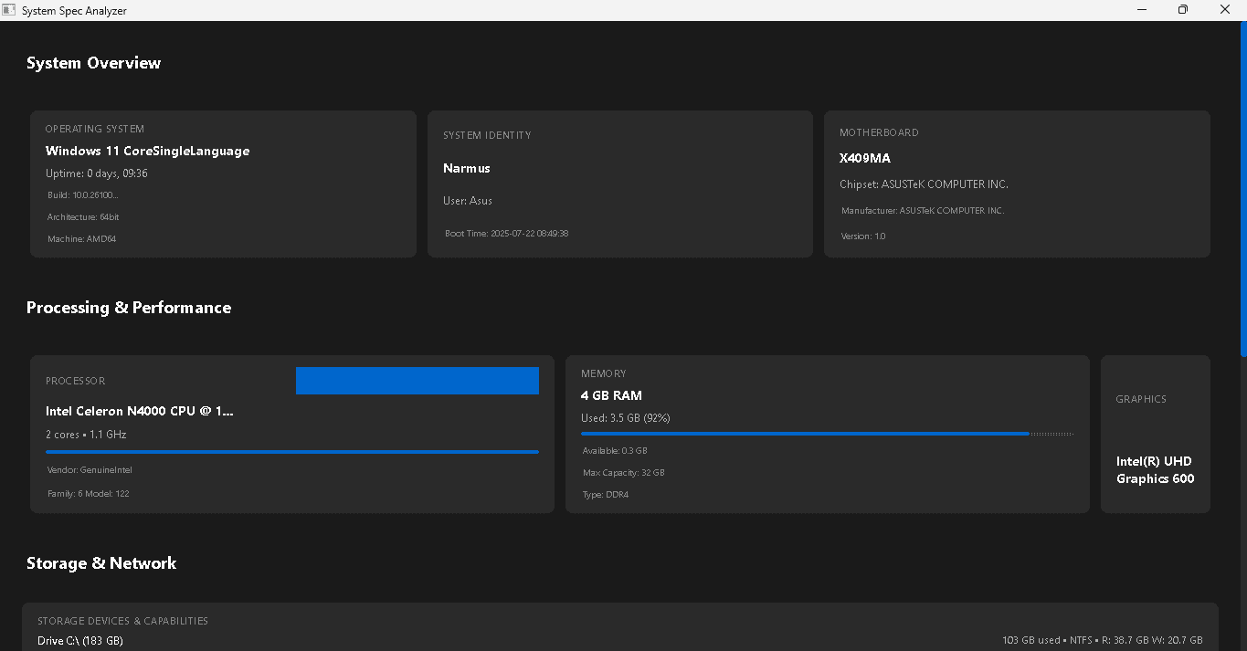Click Available: 0.3 GB text
The width and height of the screenshot is (1247, 651).
[615, 451]
